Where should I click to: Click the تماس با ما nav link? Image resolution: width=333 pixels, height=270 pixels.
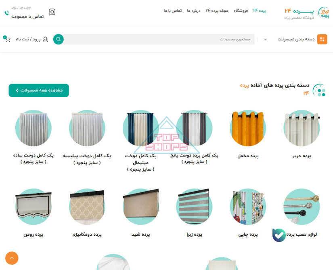(173, 11)
